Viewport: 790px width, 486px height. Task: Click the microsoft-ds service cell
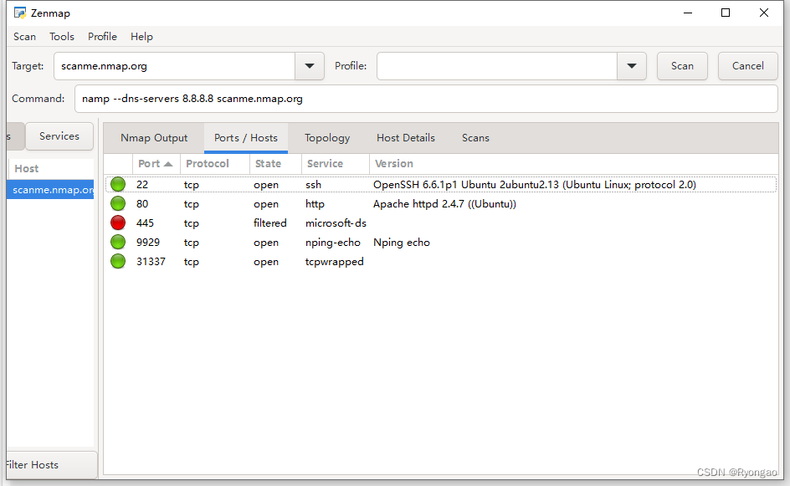coord(336,223)
